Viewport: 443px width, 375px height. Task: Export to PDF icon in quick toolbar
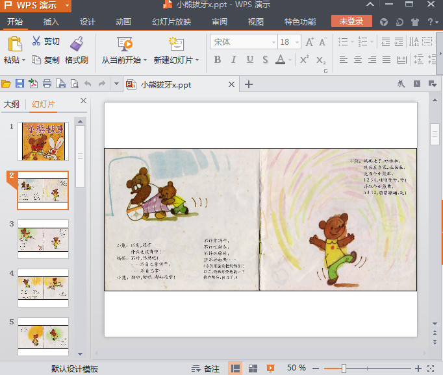[x=33, y=84]
